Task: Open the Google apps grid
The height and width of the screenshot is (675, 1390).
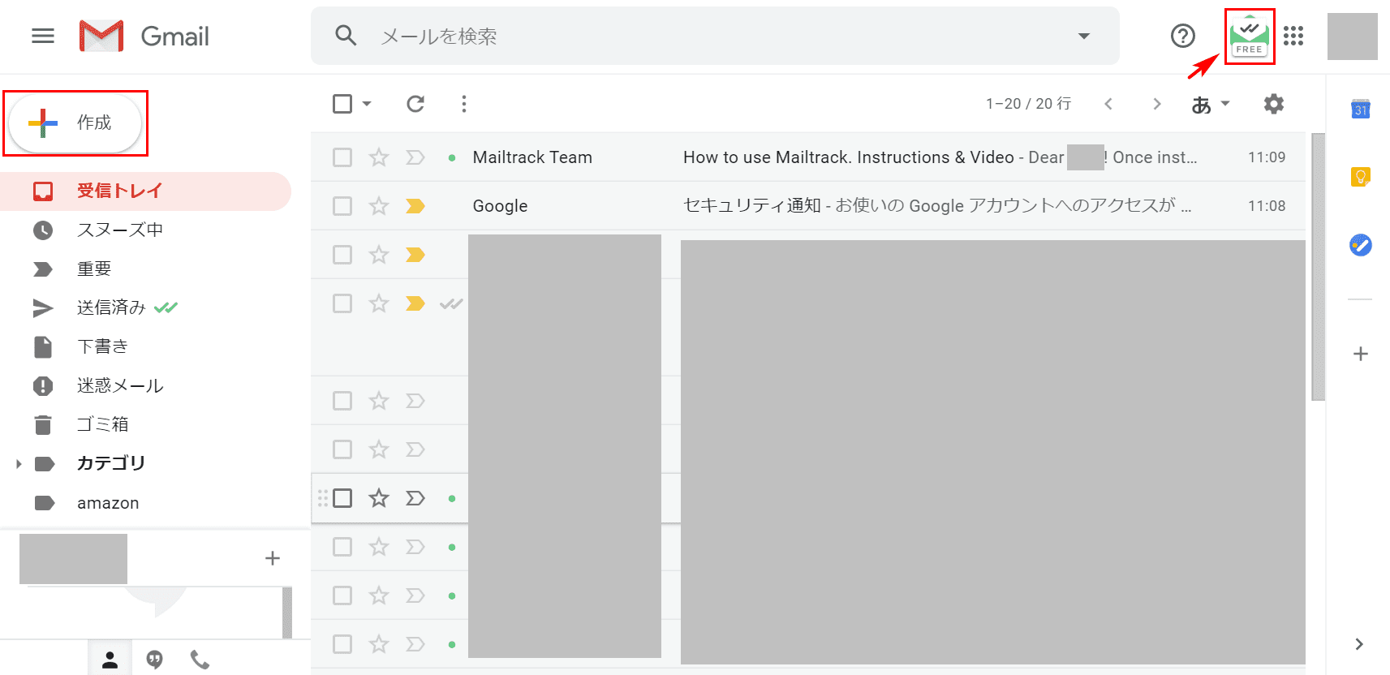Action: click(1293, 36)
